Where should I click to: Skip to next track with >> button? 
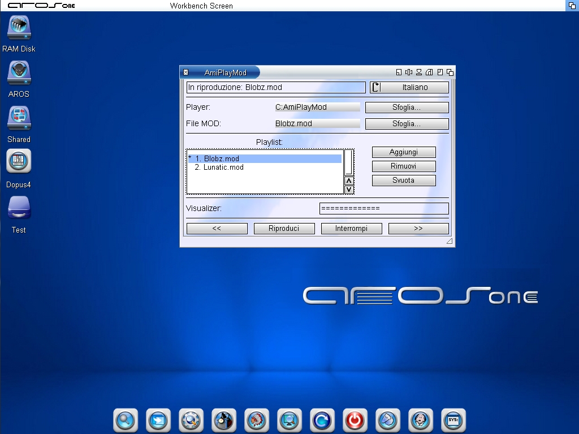pos(418,229)
